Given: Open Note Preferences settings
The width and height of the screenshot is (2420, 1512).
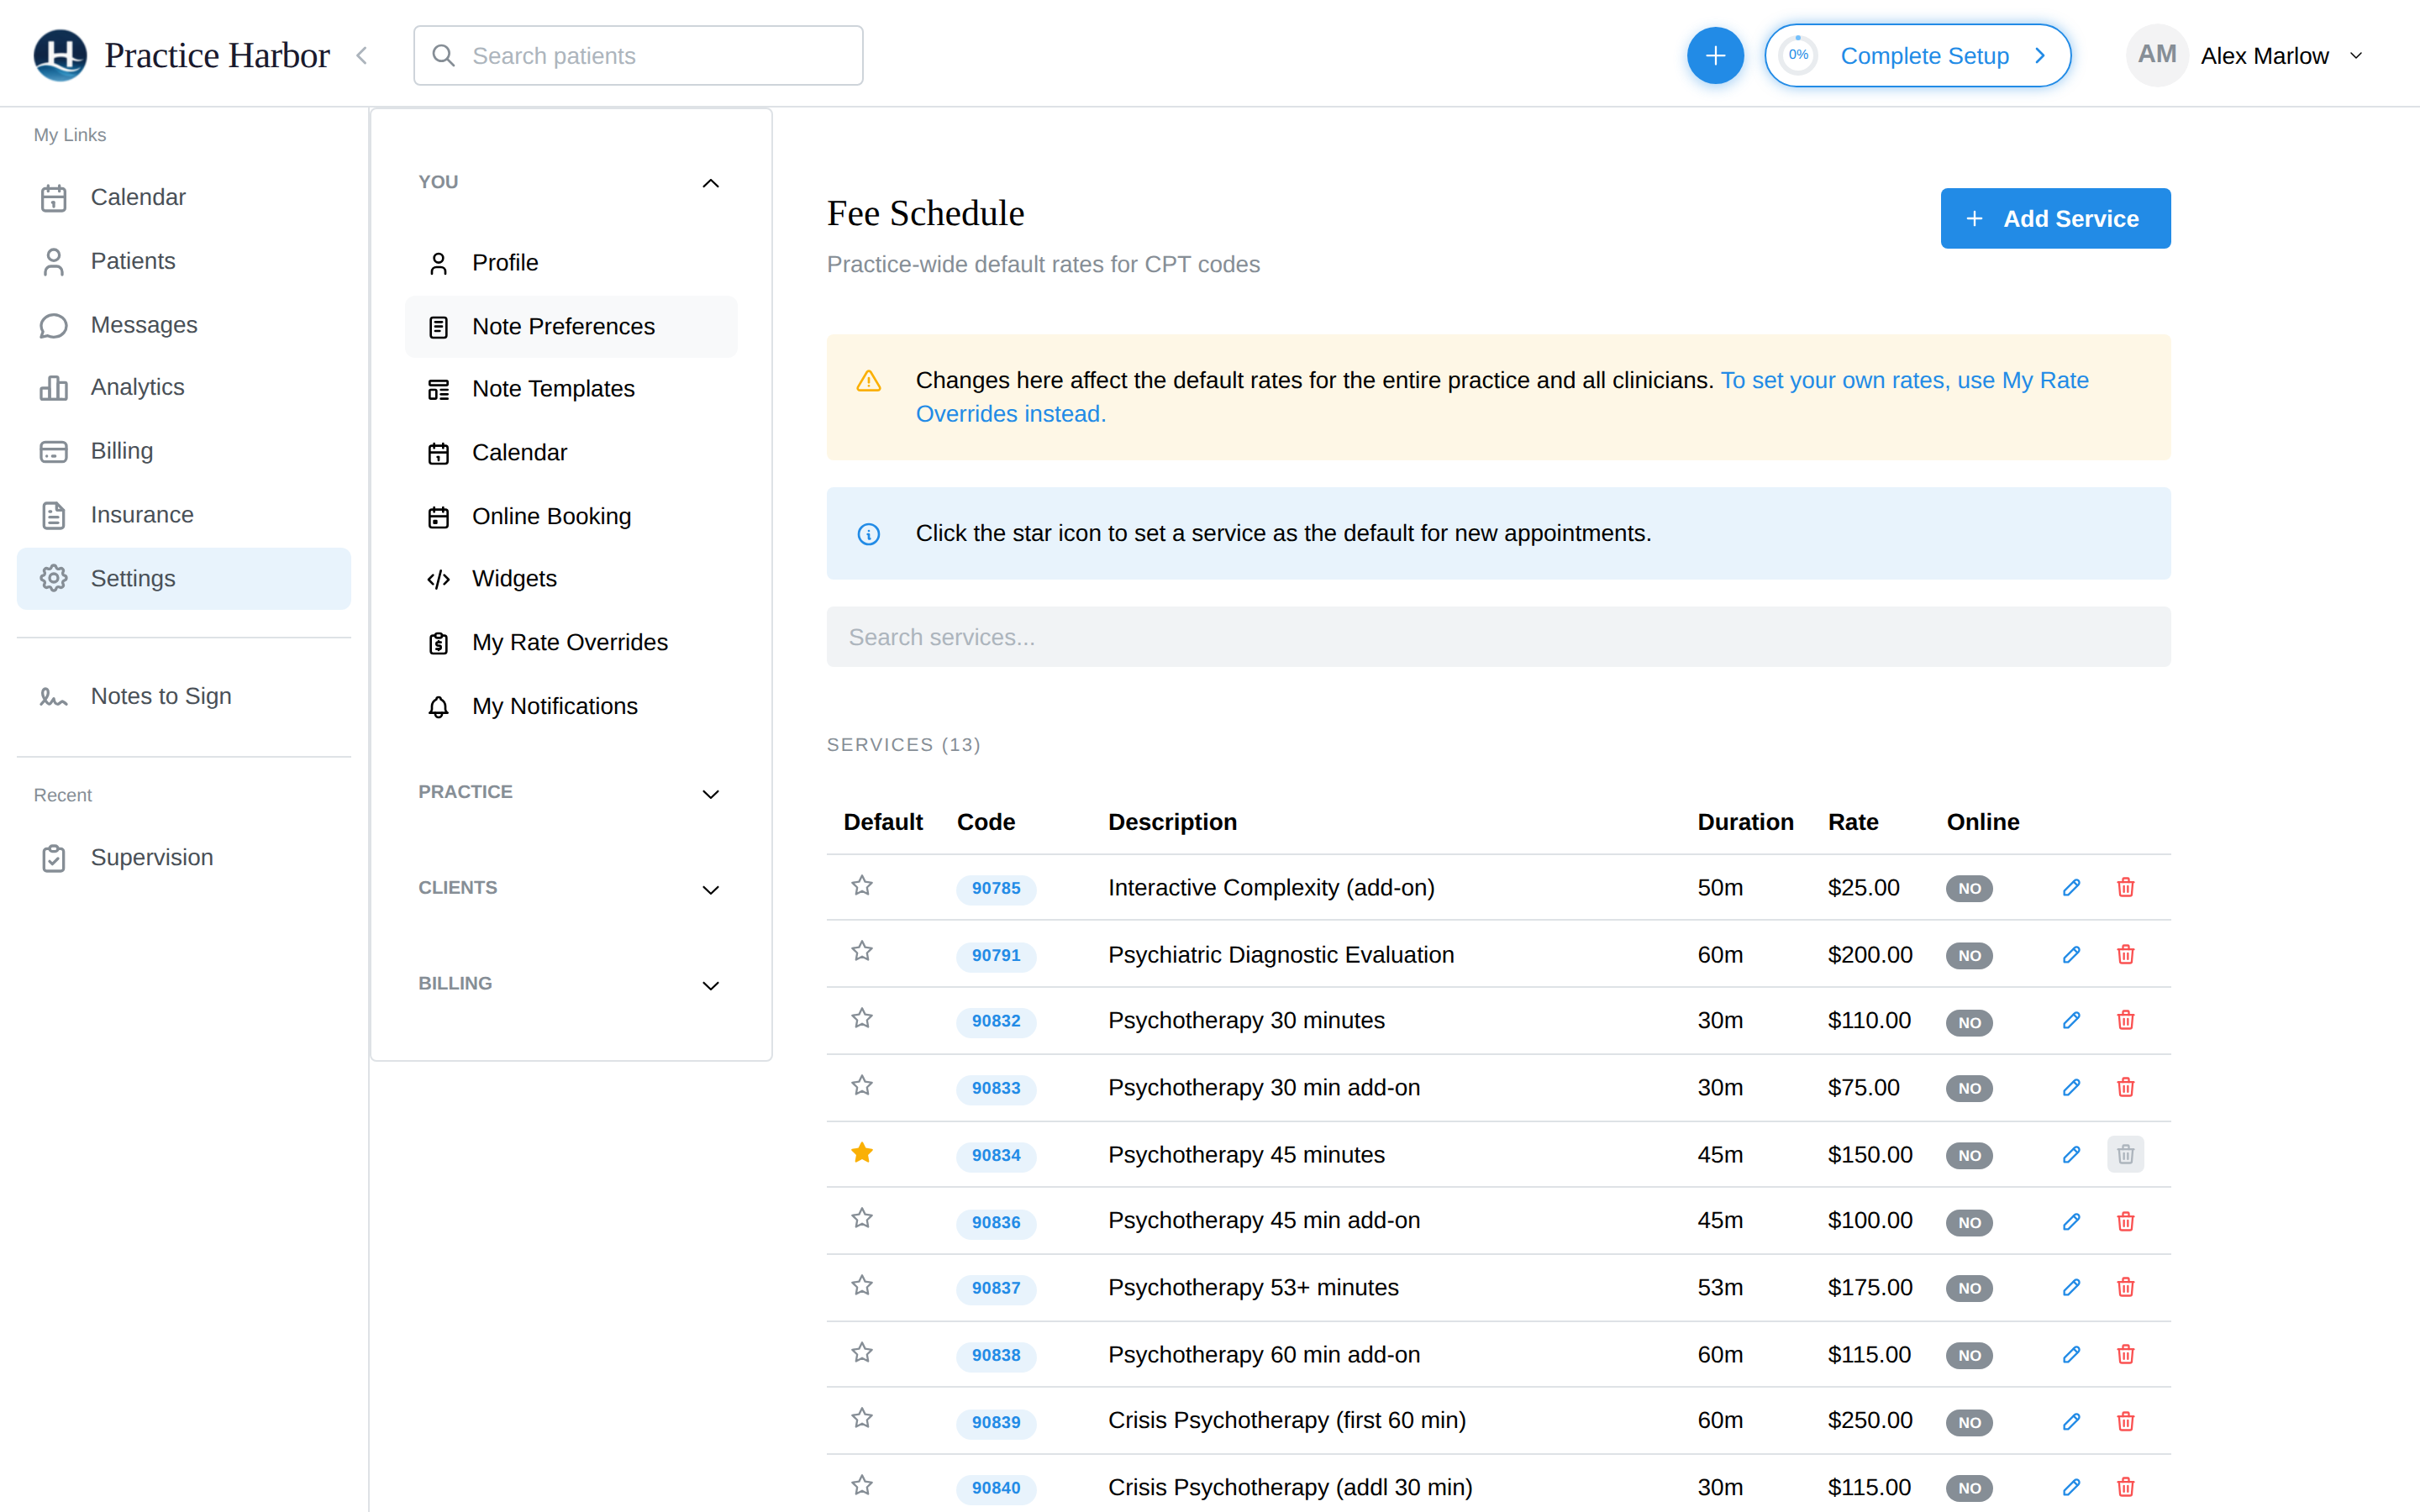Looking at the screenshot, I should pyautogui.click(x=571, y=327).
